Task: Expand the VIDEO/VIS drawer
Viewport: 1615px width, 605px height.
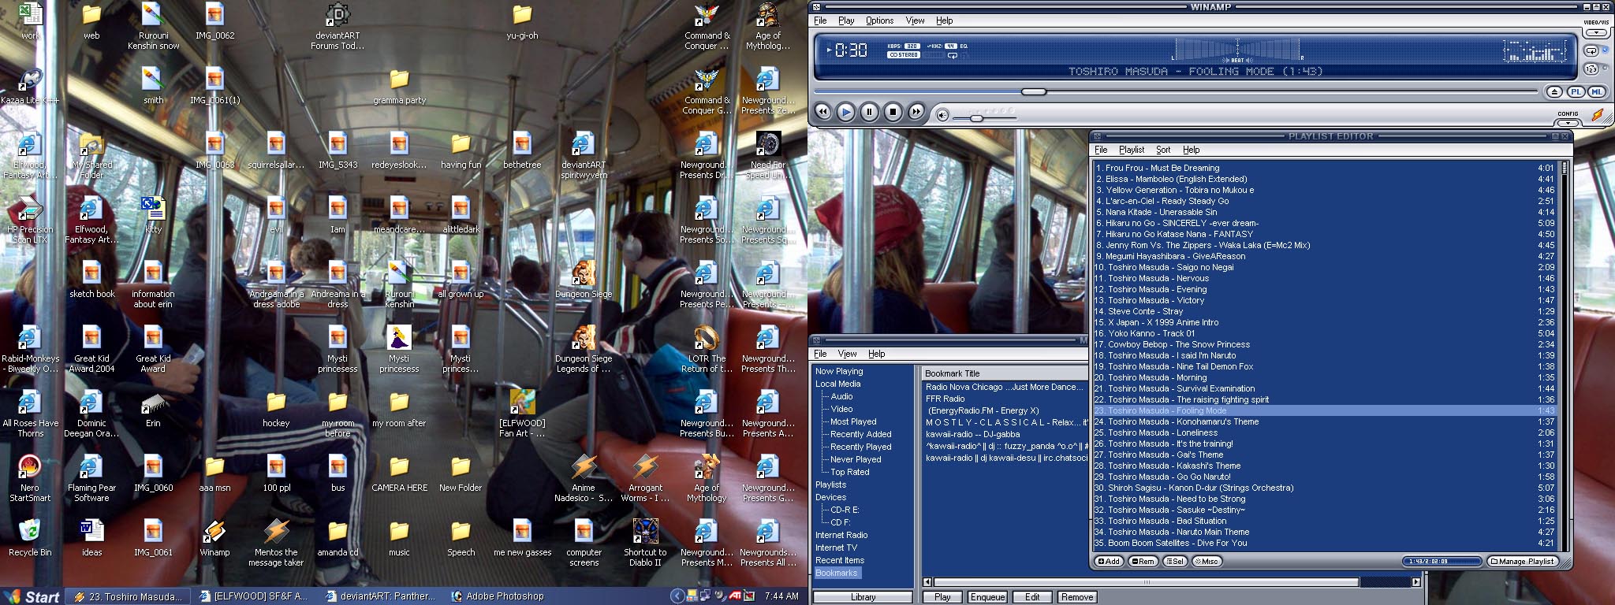Action: [1597, 33]
